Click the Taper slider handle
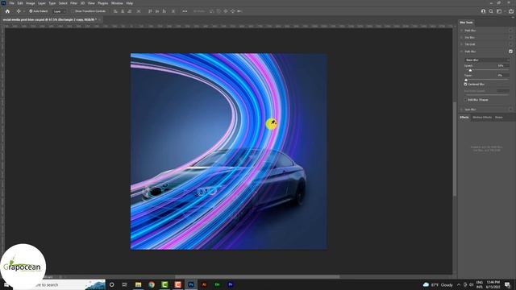The width and height of the screenshot is (516, 290). pos(466,80)
